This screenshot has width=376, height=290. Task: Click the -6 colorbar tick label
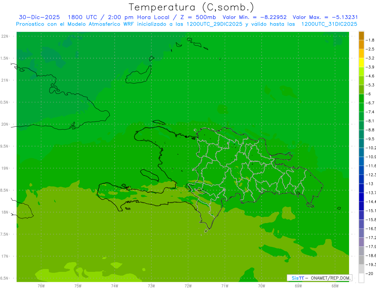[x=368, y=94]
